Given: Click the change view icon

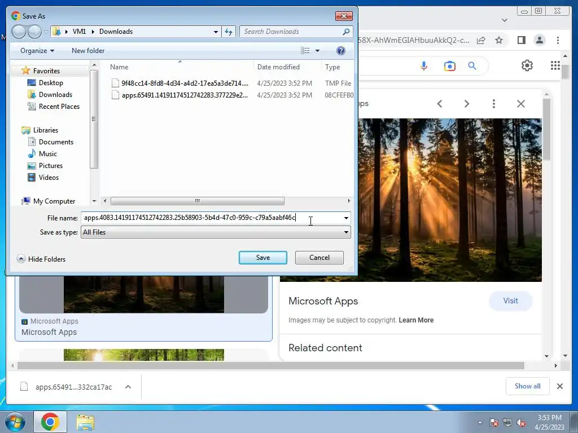Looking at the screenshot, I should [305, 51].
